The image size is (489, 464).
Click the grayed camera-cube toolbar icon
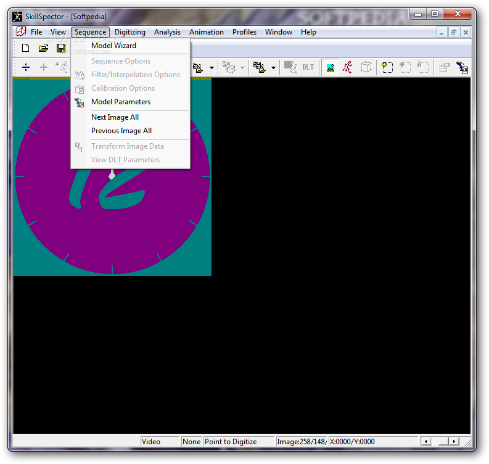[x=229, y=67]
